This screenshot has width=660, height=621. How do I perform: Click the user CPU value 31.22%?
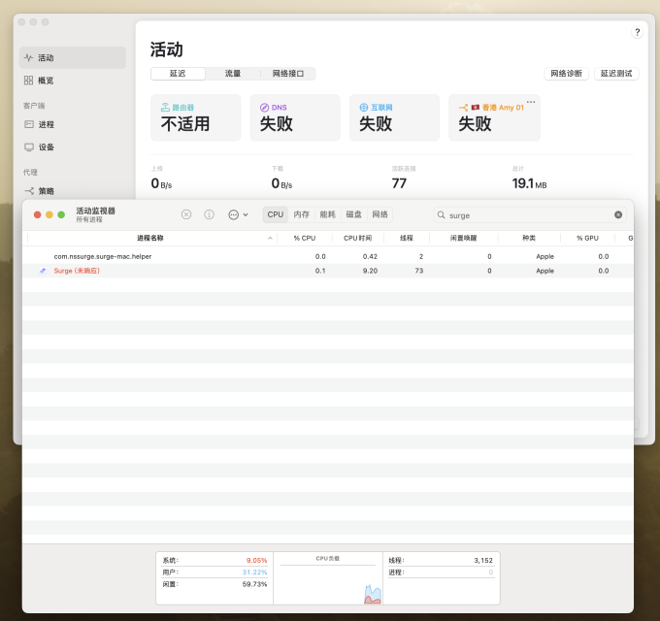[x=254, y=572]
